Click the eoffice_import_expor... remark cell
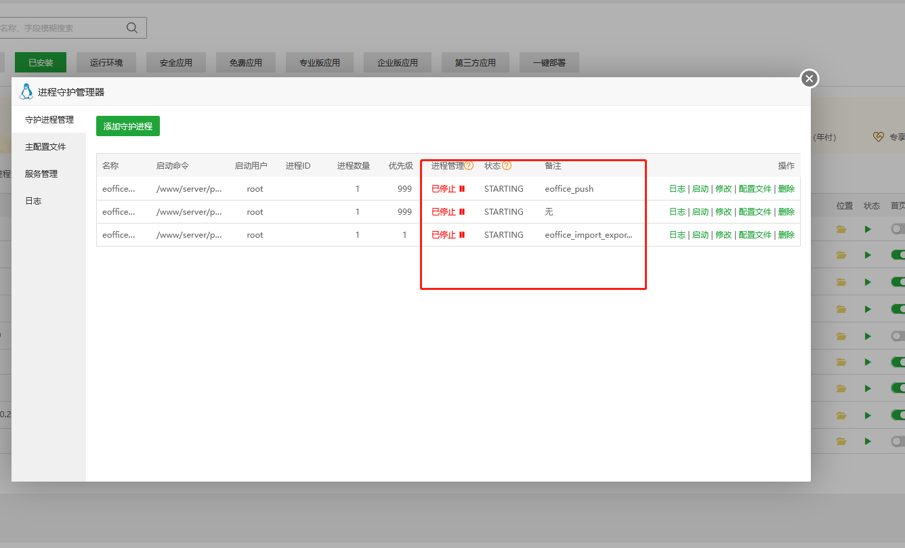 coord(589,235)
